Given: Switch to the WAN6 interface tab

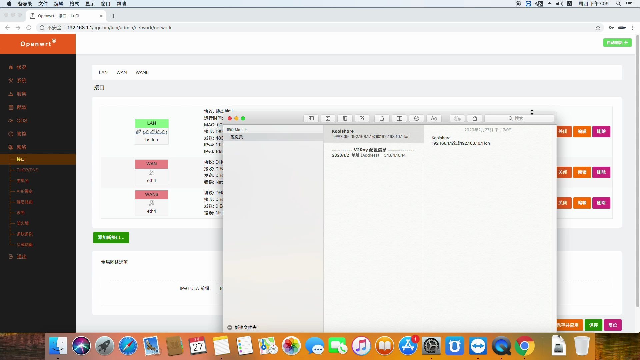Looking at the screenshot, I should [x=142, y=72].
